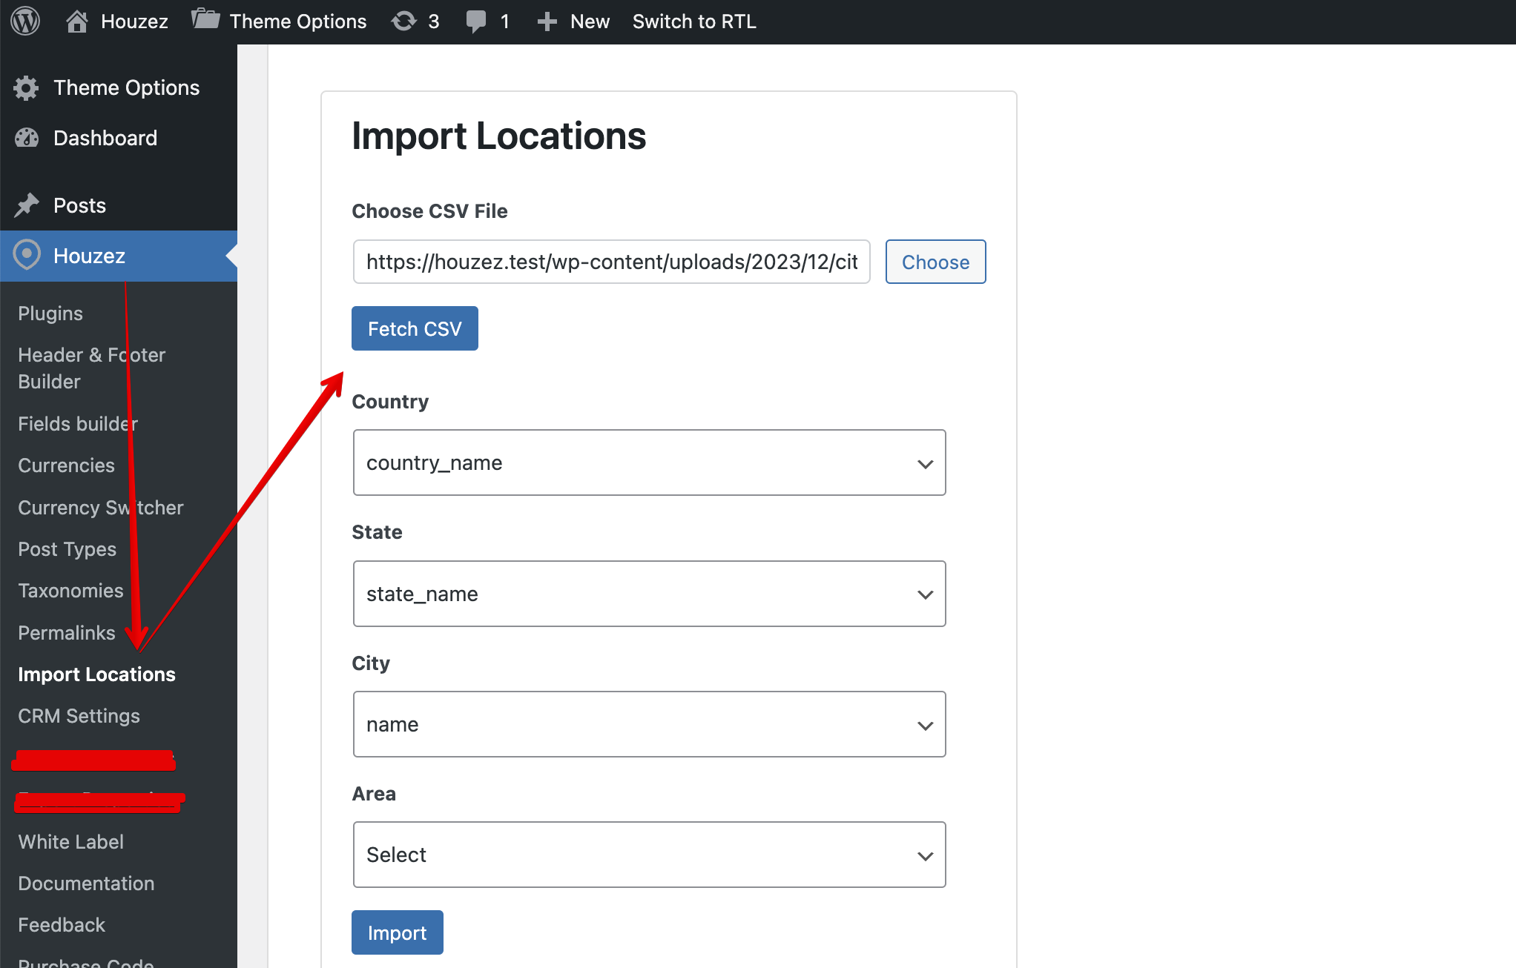The width and height of the screenshot is (1516, 968).
Task: Open the Plugins submenu item
Action: coord(50,313)
